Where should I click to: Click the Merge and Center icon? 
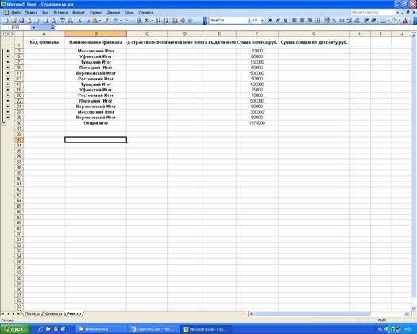coord(318,21)
